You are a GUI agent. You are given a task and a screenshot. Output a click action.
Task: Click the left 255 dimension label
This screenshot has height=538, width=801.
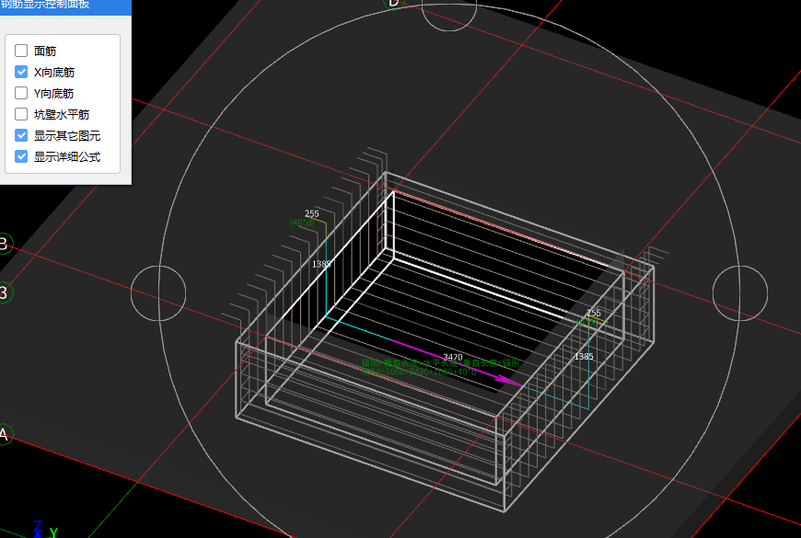tap(311, 213)
